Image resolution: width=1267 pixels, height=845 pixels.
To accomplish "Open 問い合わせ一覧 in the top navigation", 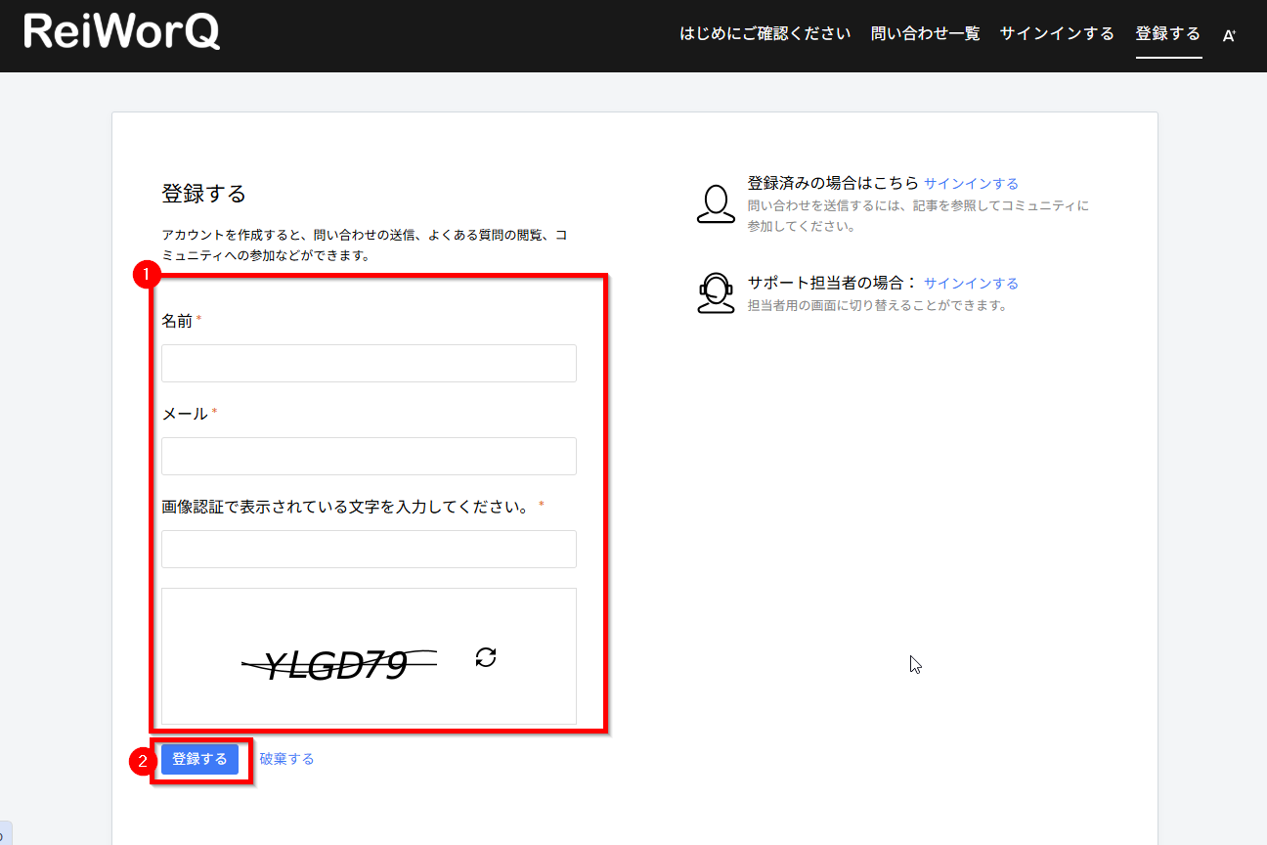I will (925, 34).
